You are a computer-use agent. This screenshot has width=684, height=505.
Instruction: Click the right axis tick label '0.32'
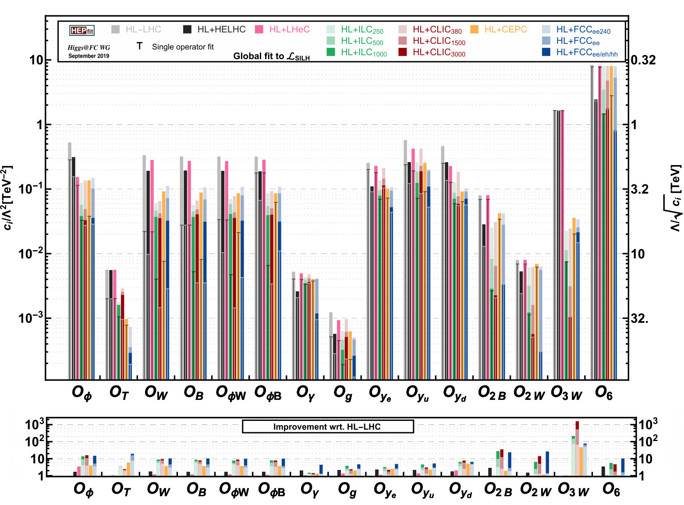[x=643, y=60]
